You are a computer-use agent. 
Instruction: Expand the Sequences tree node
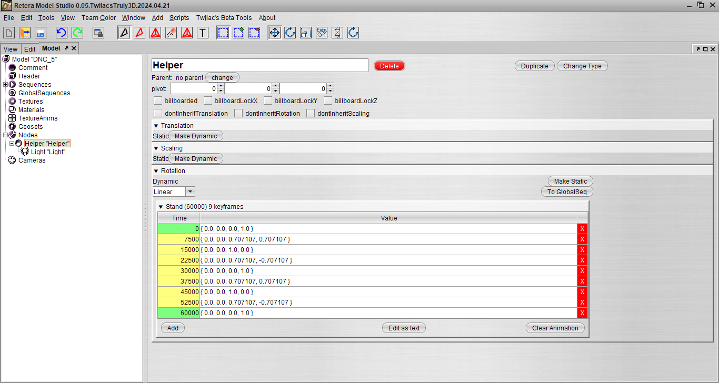[5, 85]
